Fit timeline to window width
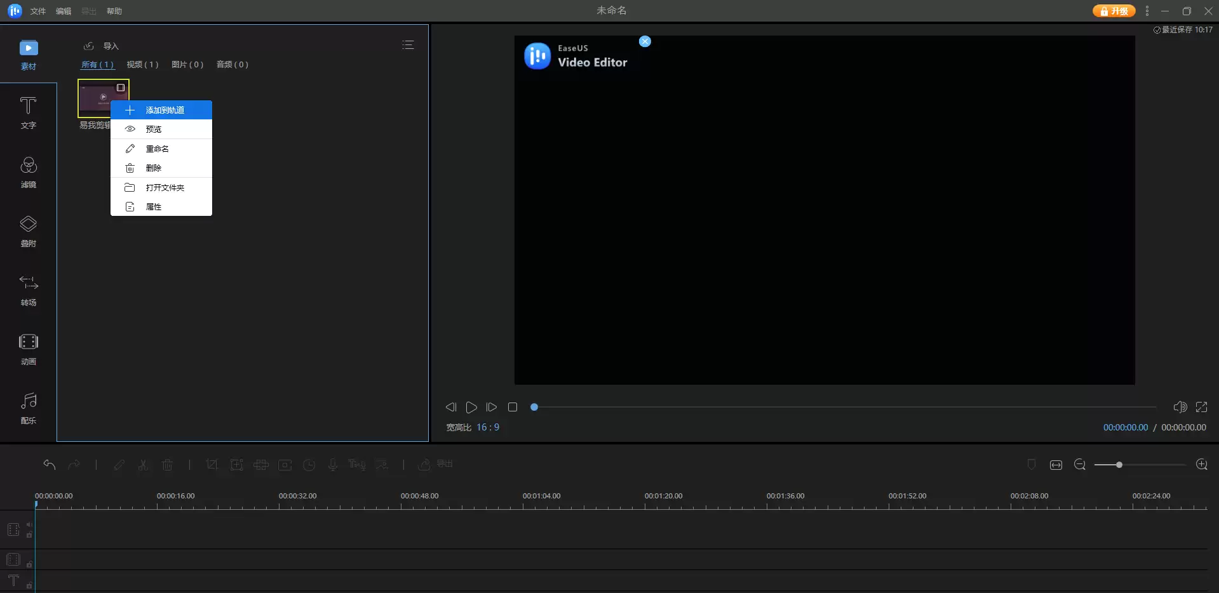Screen dimensions: 1219x593 coord(1056,465)
